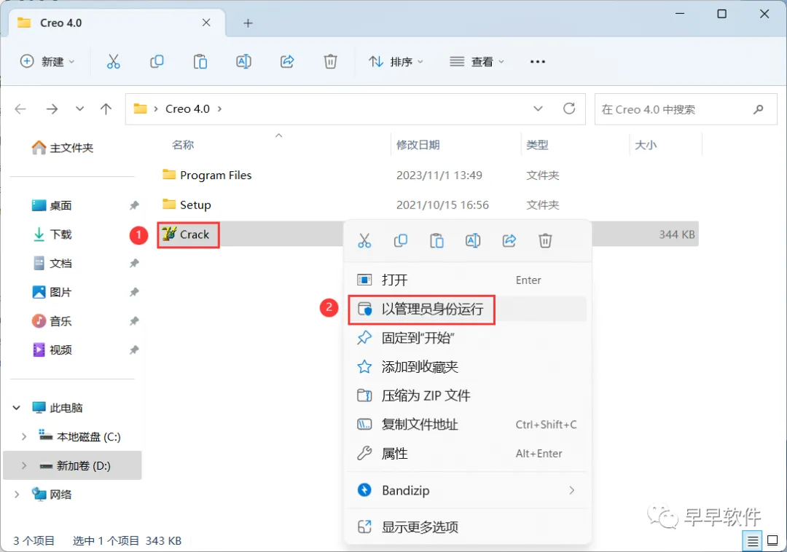Unpin 桌面 using its pin icon
This screenshot has width=787, height=552.
(x=134, y=205)
